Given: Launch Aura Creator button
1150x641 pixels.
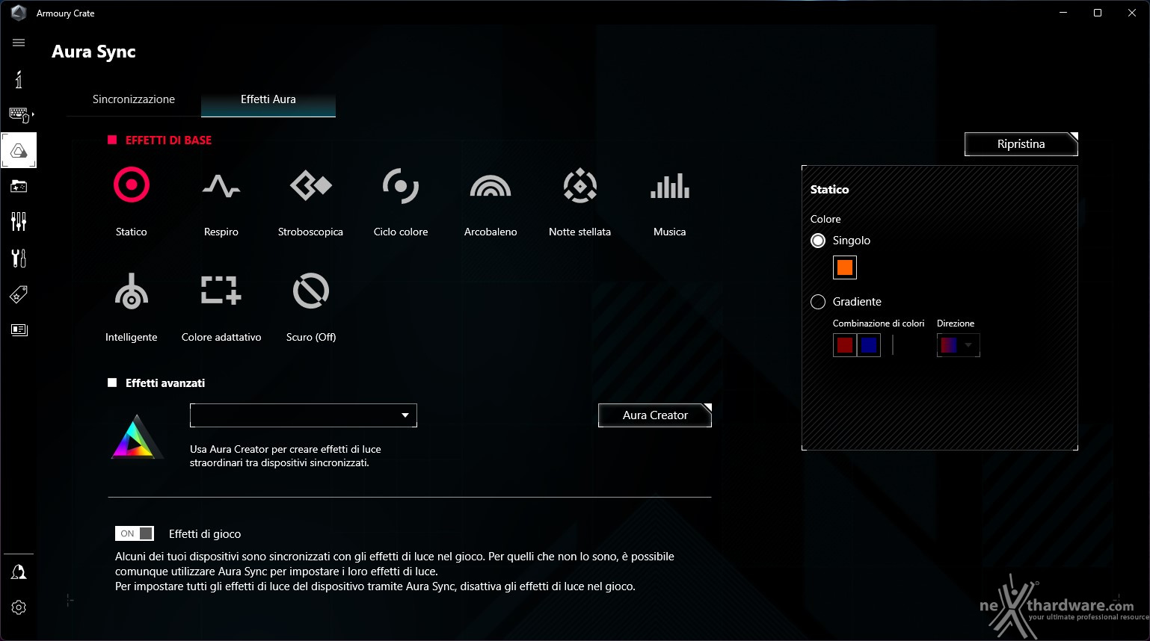Looking at the screenshot, I should click(655, 415).
